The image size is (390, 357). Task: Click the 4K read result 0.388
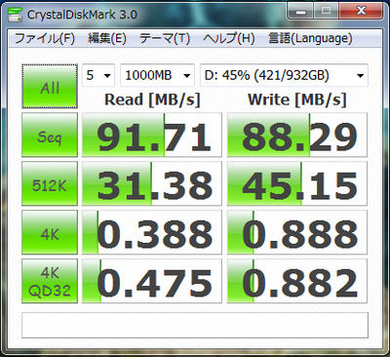[x=152, y=232]
